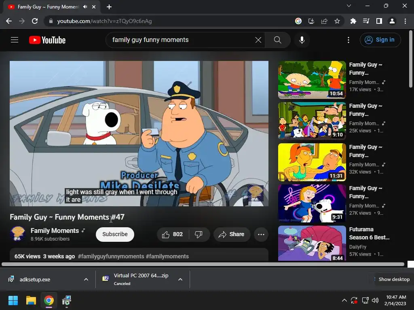Open clock showing 10:47 AM
414x310 pixels.
point(395,300)
